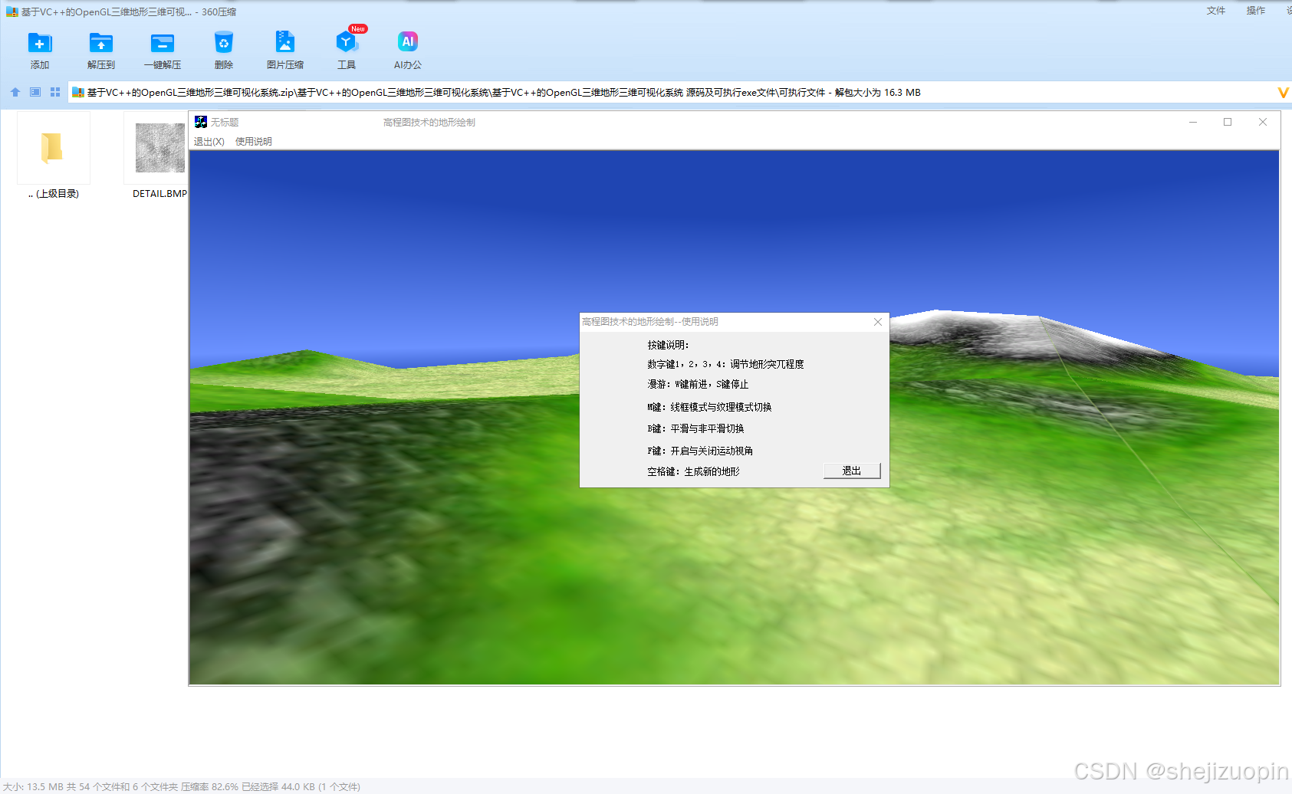Close the 使用说明 instructions dialog
1292x794 pixels.
coord(877,322)
